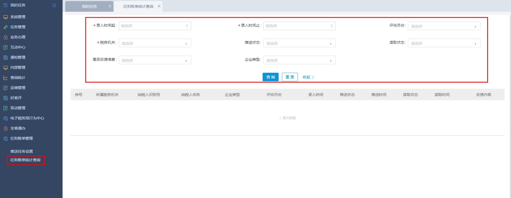Viewport: 511px width, 198px height.
Task: Click the 业务办理 lock icon
Action: [x=5, y=37]
